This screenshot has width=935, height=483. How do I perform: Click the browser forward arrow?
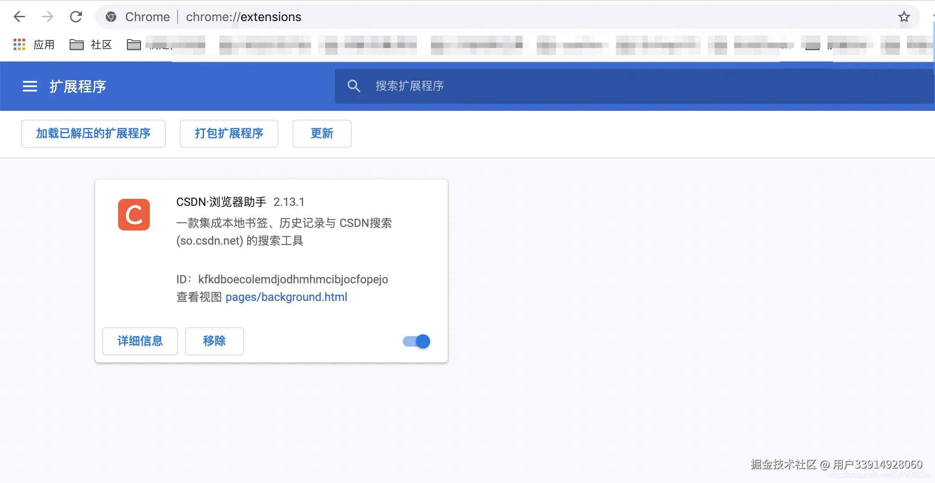coord(48,17)
